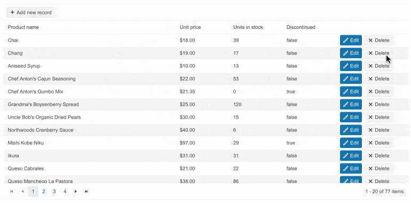
Task: Go to the first page arrow
Action: [x=12, y=191]
